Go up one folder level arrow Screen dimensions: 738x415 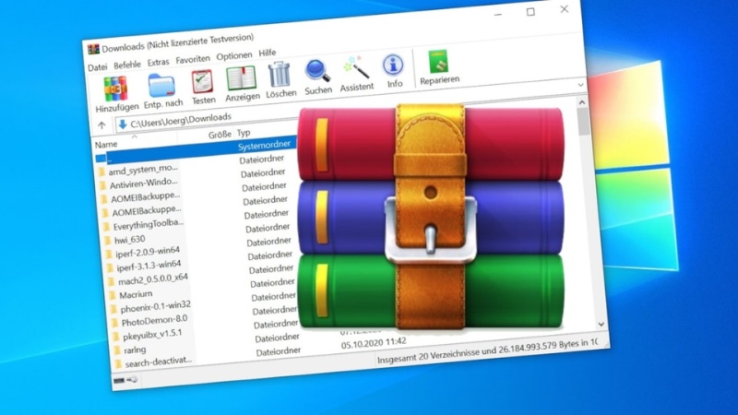point(102,125)
